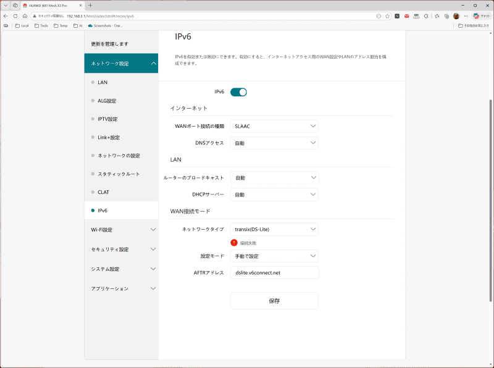Open the DNS access dropdown
Viewport: 494px width, 368px height.
point(274,143)
